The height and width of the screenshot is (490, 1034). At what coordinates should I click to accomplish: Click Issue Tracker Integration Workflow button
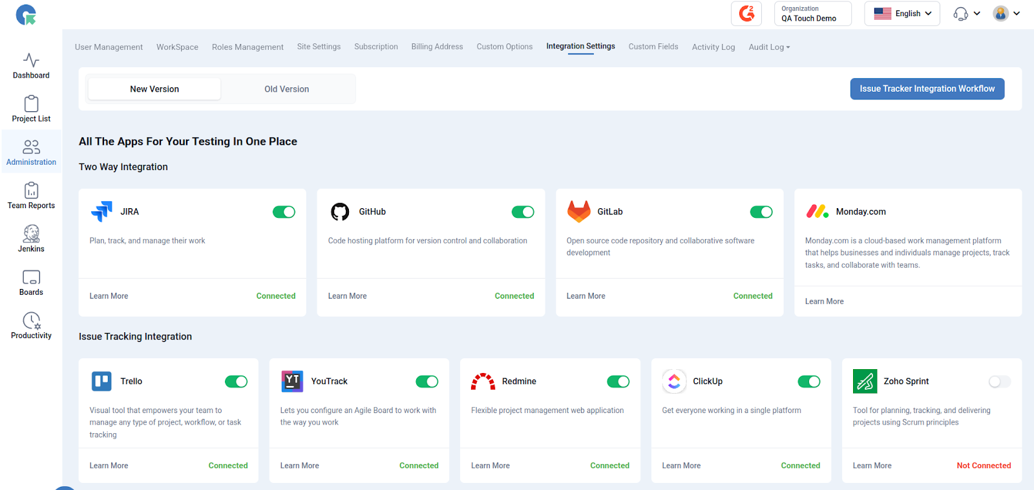click(x=927, y=89)
